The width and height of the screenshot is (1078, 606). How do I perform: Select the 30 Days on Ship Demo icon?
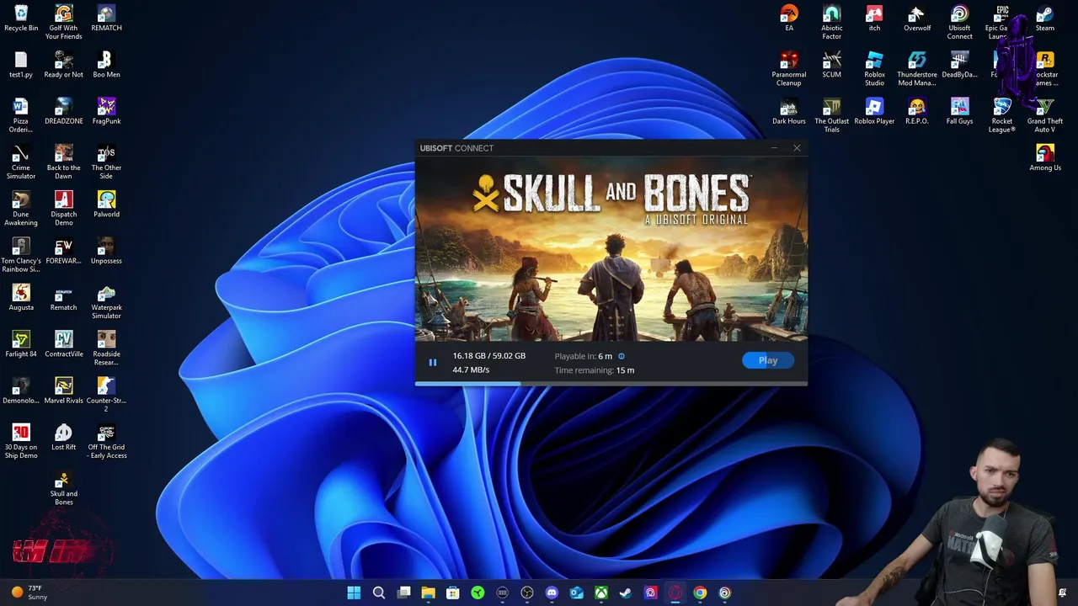click(21, 441)
